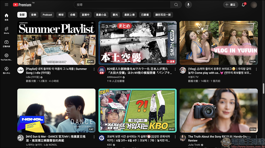Open the KBO highlights video thumbnail

tap(138, 110)
